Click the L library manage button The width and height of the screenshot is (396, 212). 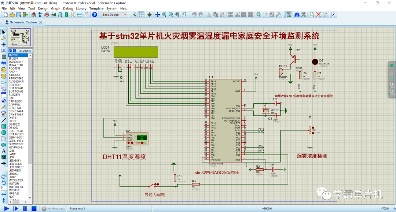coord(14,51)
